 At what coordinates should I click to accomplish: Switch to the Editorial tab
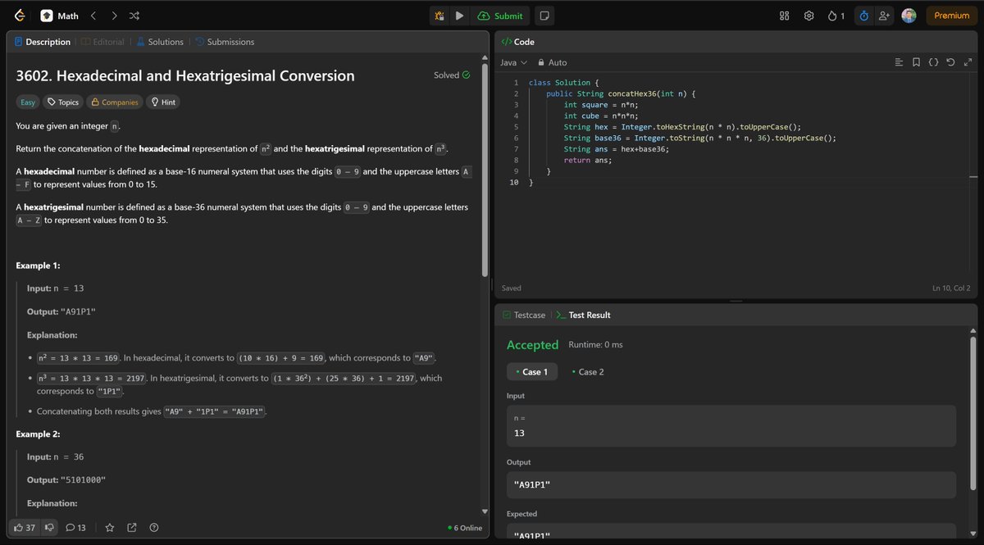tap(102, 42)
